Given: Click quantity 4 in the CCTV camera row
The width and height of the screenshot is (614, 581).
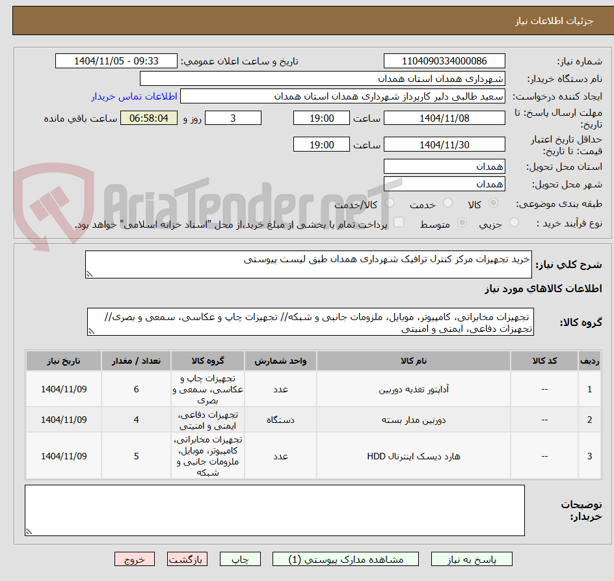Looking at the screenshot, I should (137, 420).
